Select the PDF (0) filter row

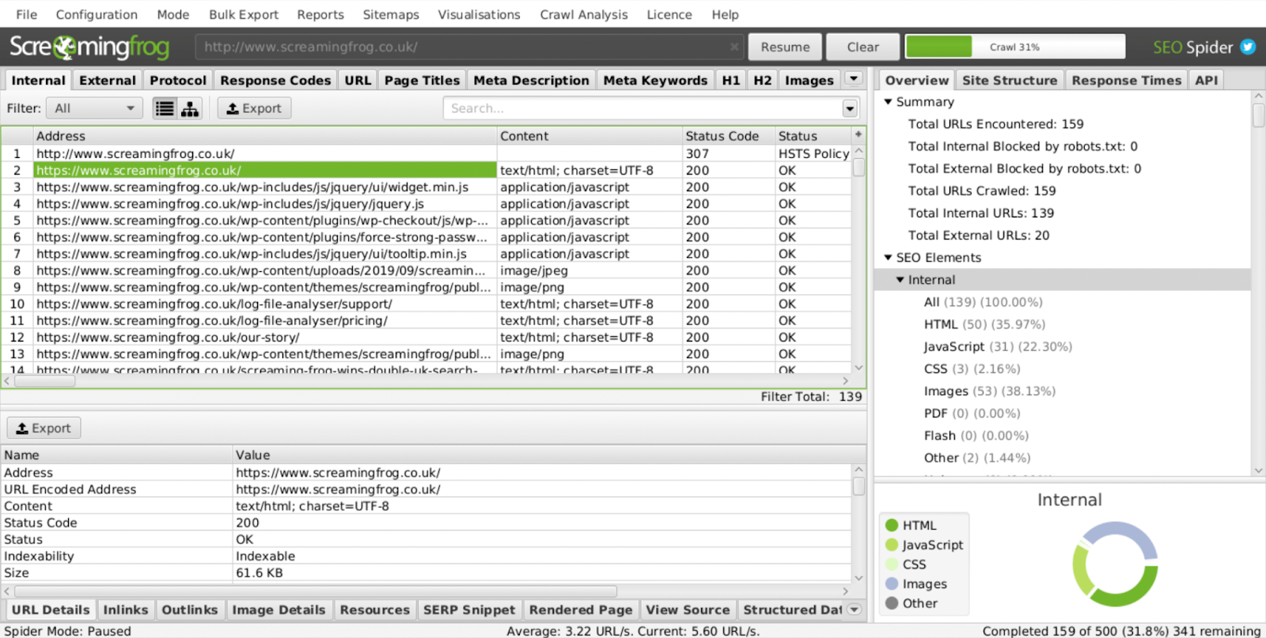click(x=972, y=413)
